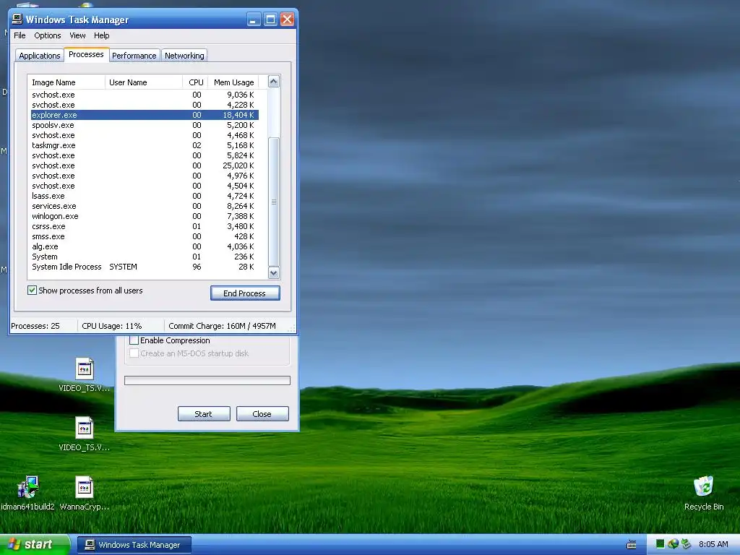Select the spoolsv.exe process row
The image size is (740, 555).
[x=145, y=125]
